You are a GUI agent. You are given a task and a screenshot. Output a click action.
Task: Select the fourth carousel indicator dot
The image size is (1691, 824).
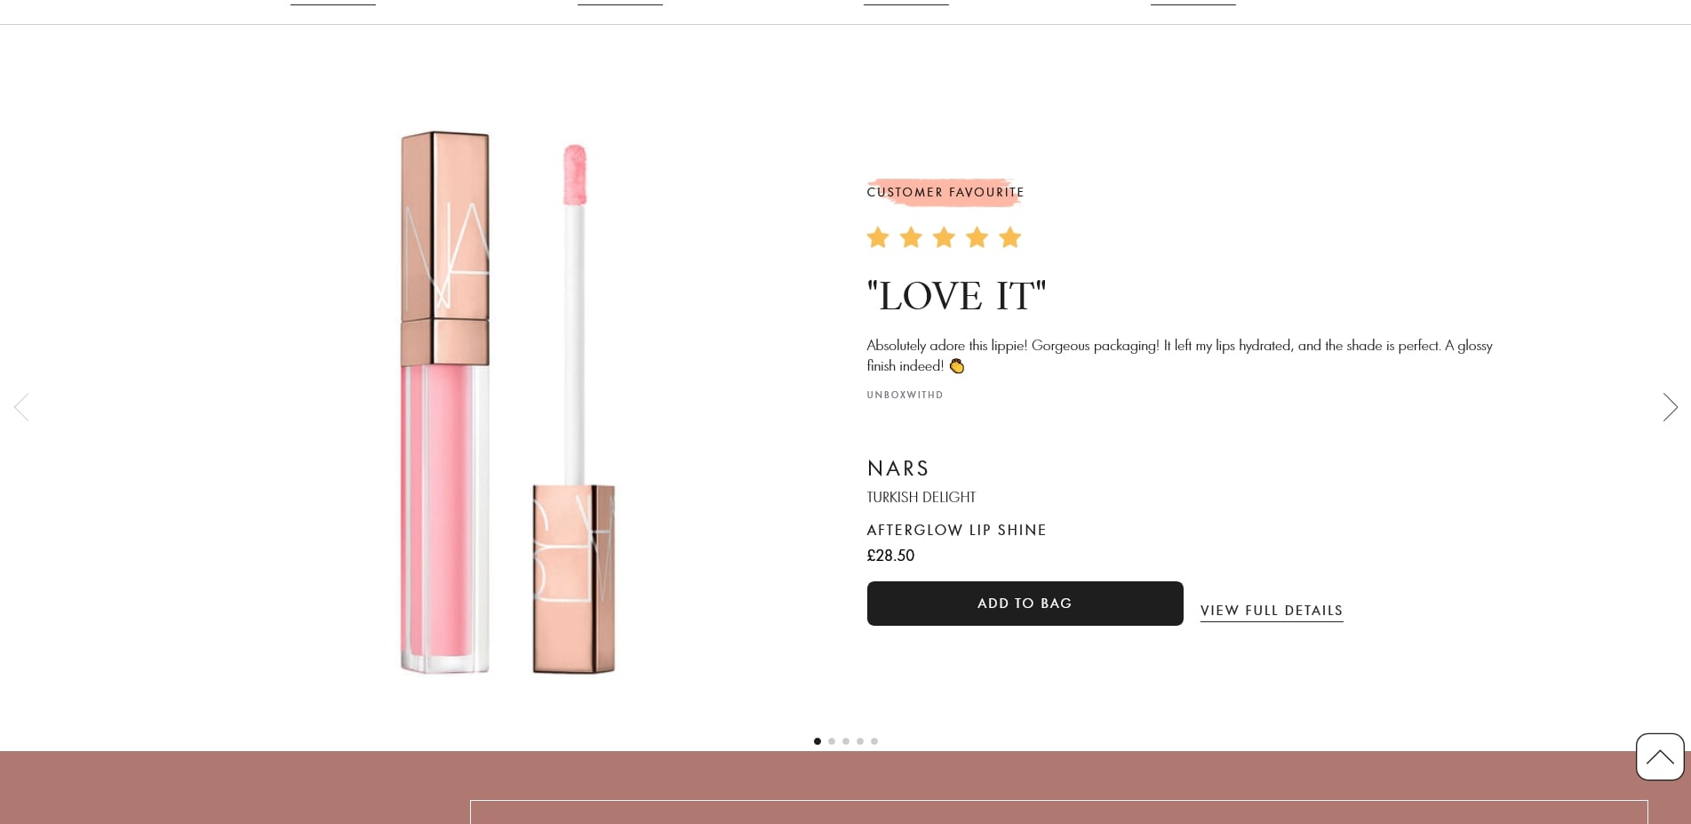pos(860,740)
